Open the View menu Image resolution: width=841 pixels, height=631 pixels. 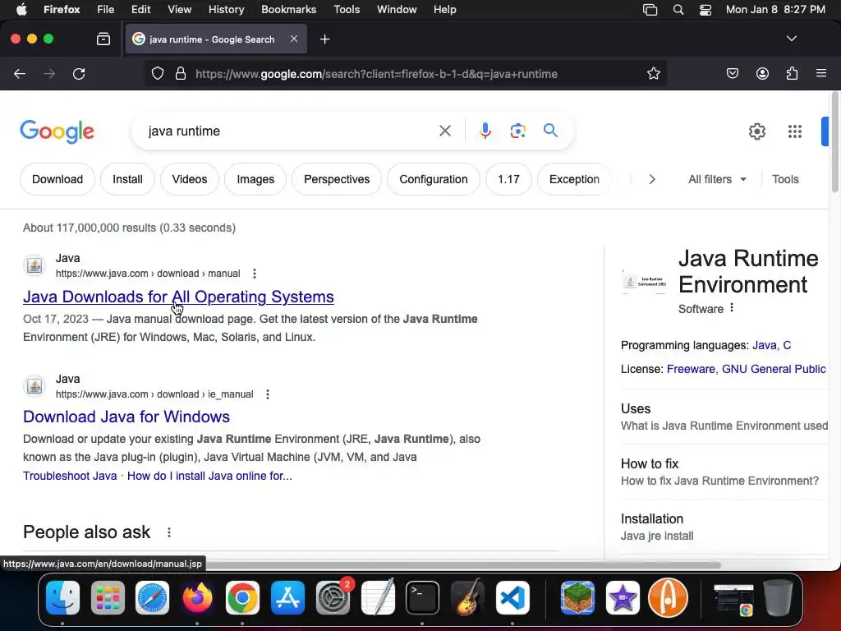point(179,10)
